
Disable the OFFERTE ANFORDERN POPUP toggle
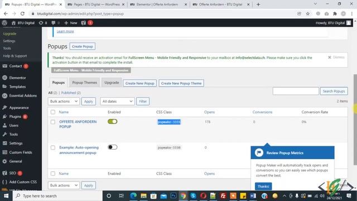point(113,122)
